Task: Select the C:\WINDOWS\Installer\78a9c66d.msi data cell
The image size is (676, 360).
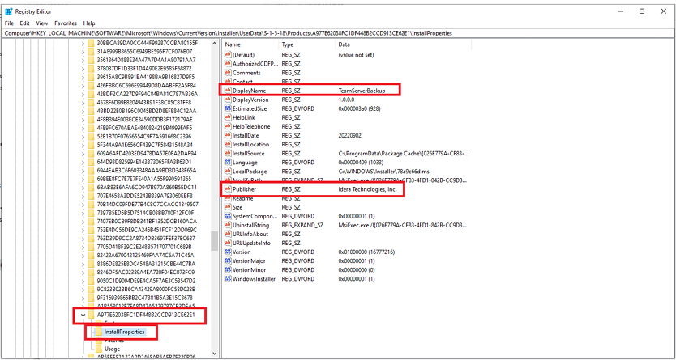Action: [383, 172]
